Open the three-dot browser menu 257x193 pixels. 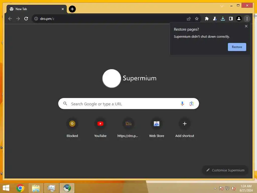(x=247, y=19)
